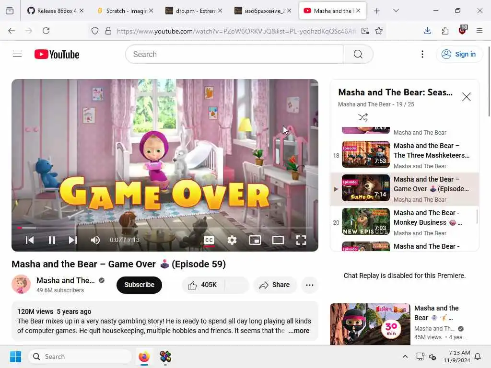This screenshot has width=491, height=368.
Task: Toggle playlist shuffle
Action: click(x=362, y=117)
